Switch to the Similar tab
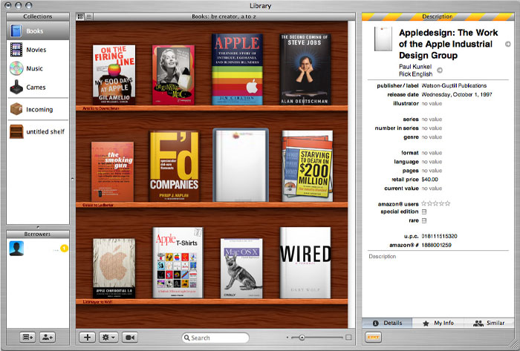Viewport: 520px width, 351px height. coord(489,323)
